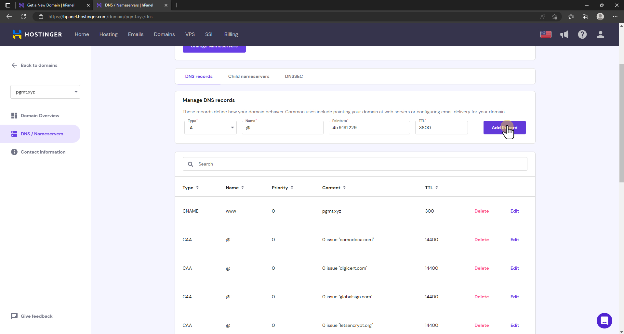
Task: Open the record Type dropdown
Action: click(x=210, y=128)
